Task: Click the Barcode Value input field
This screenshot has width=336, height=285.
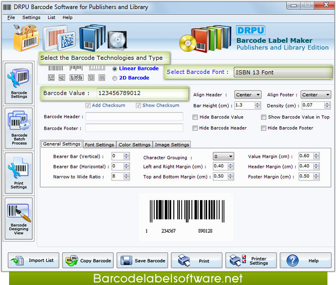Action: point(142,93)
